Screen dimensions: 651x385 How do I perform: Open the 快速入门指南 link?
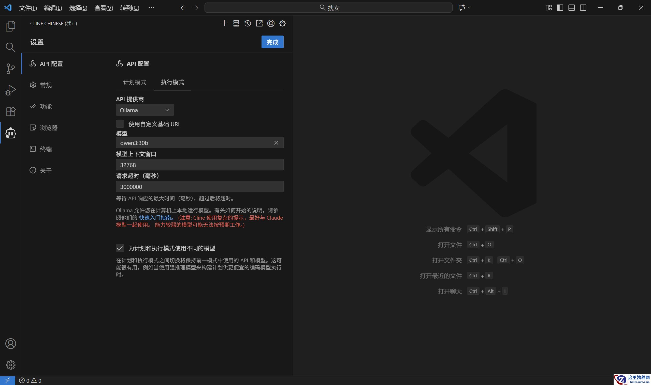155,218
